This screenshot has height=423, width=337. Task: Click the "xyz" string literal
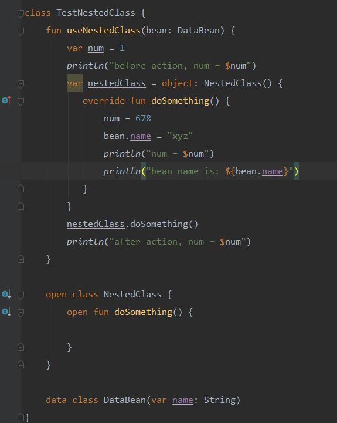pyautogui.click(x=180, y=136)
